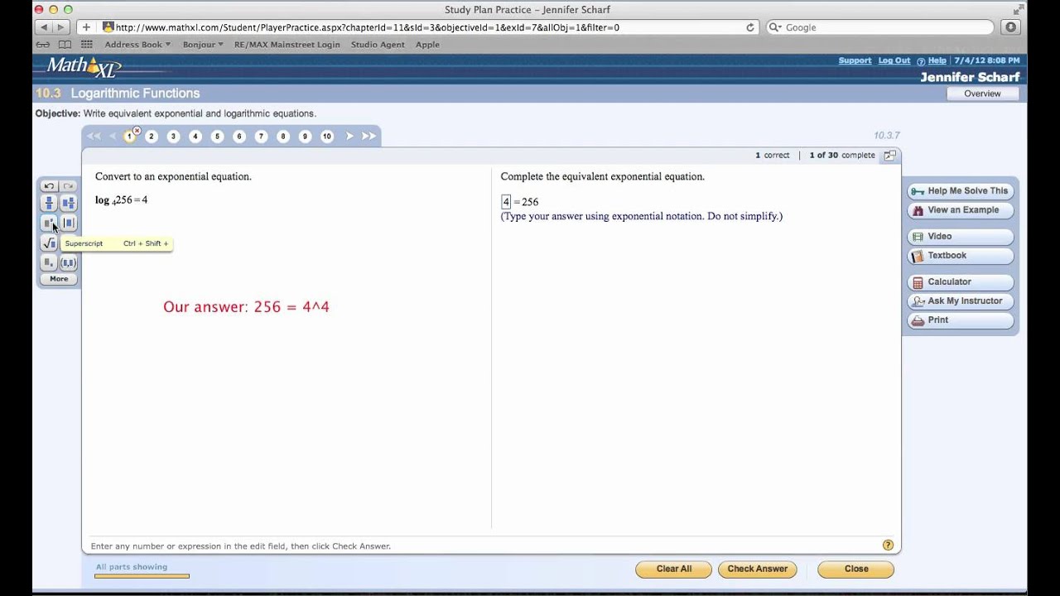Click the add bookmark plus button
Screen dimensions: 1060x596
click(86, 27)
